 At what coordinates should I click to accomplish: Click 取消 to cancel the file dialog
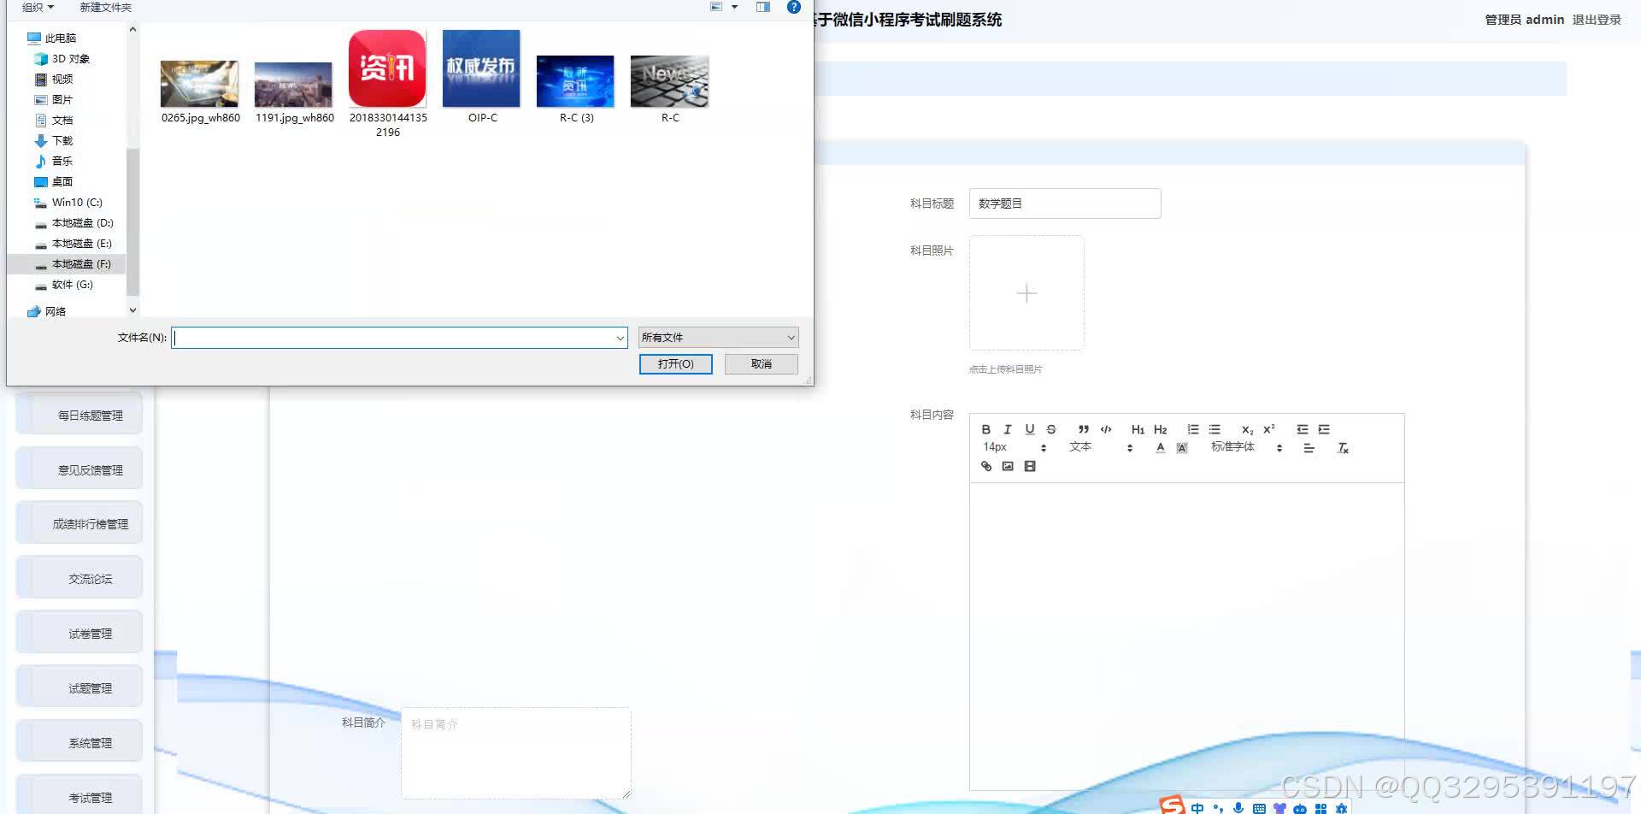click(x=760, y=363)
